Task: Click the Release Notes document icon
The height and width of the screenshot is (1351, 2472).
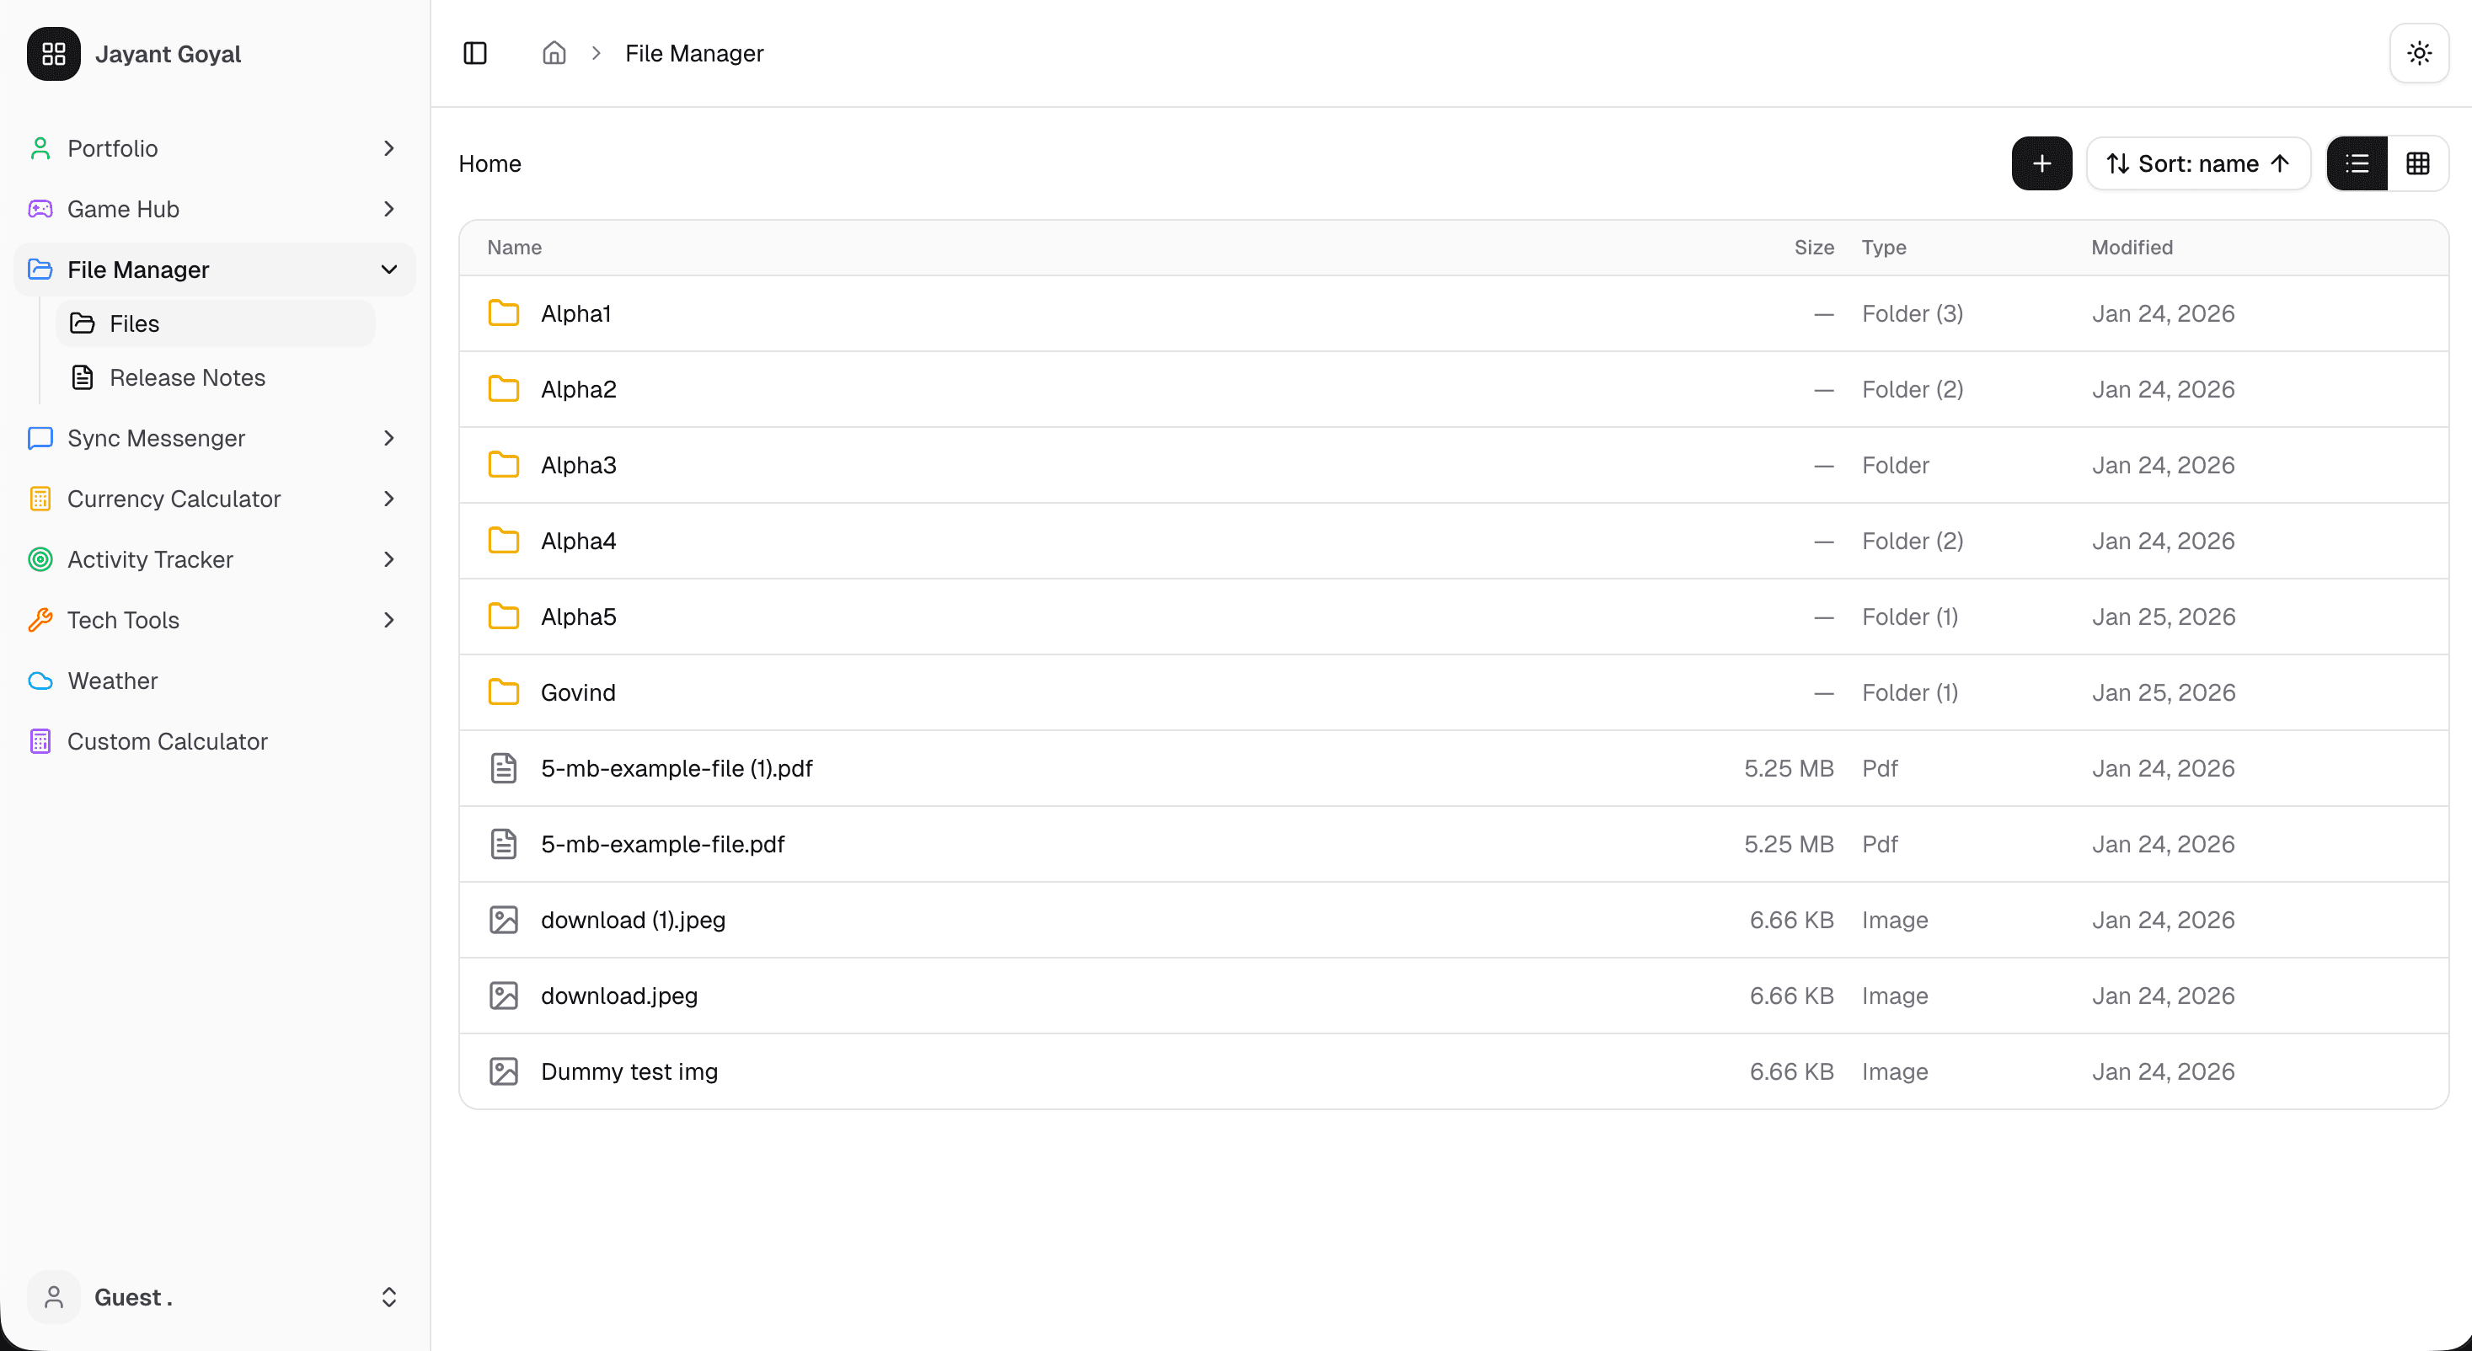Action: pyautogui.click(x=83, y=377)
